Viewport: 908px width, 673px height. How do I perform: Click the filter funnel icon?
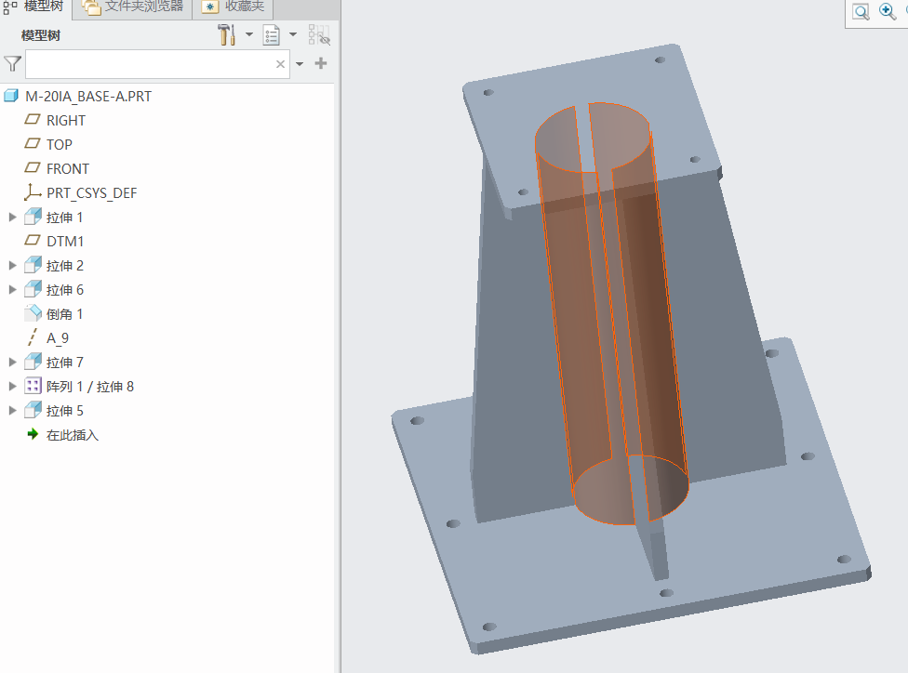(x=12, y=63)
